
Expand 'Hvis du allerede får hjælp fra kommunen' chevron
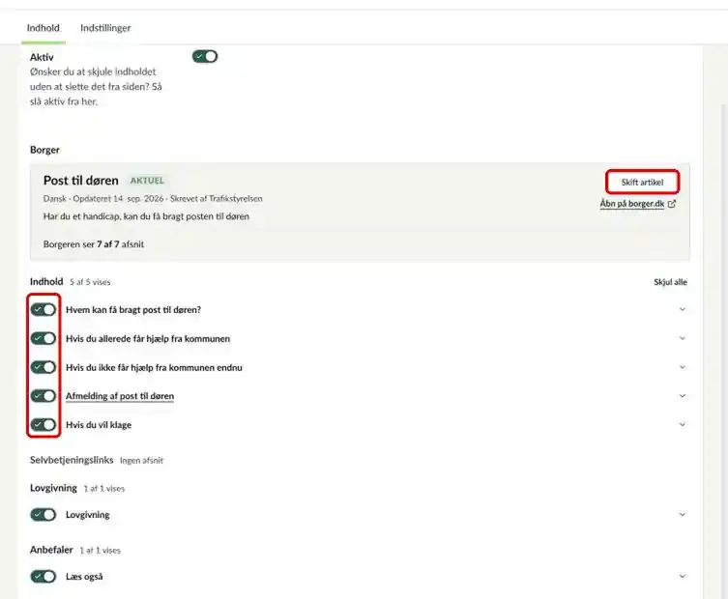point(682,338)
